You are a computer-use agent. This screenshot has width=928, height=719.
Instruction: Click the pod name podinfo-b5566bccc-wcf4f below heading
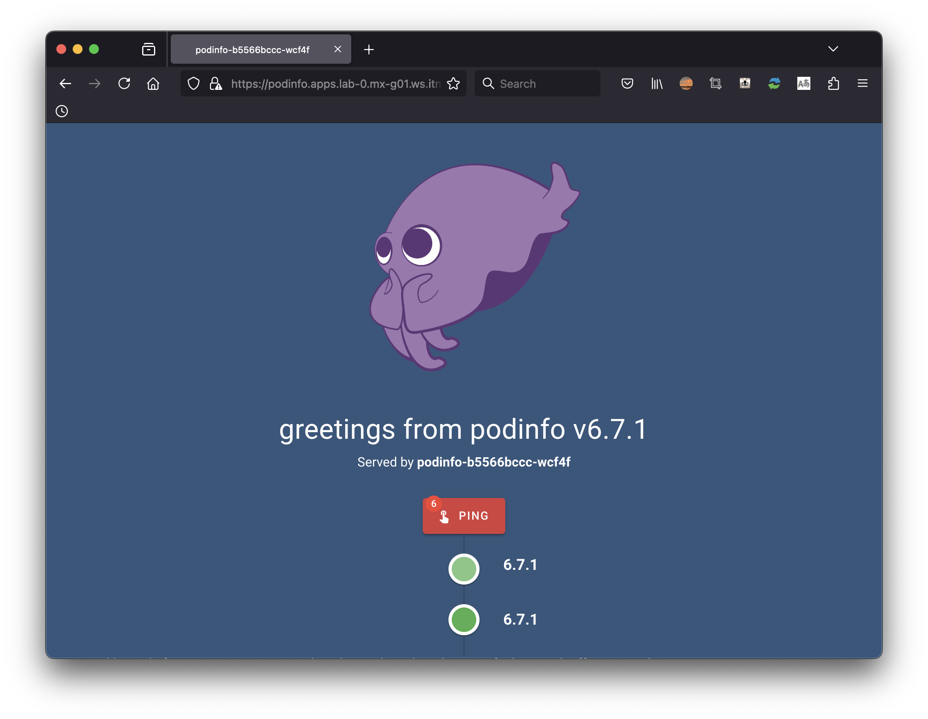494,462
